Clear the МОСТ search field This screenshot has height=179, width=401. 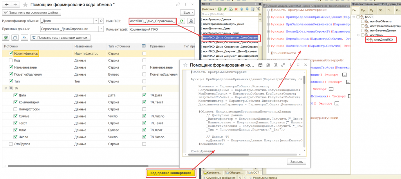coord(259,14)
